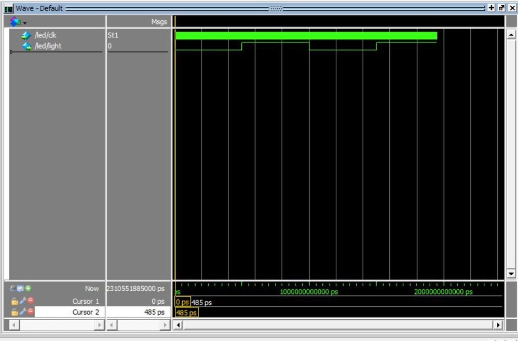Click the vertical scrollbar down arrow

pyautogui.click(x=511, y=274)
